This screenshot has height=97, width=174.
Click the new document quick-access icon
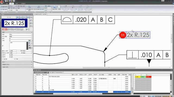(6, 1)
